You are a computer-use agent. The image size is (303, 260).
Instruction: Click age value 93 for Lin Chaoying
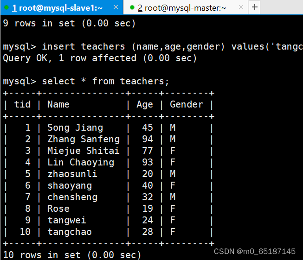(148, 162)
